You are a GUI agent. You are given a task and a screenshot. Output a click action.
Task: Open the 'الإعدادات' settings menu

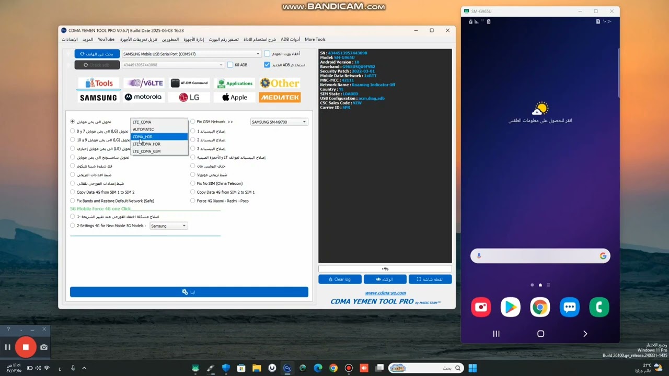(x=70, y=39)
